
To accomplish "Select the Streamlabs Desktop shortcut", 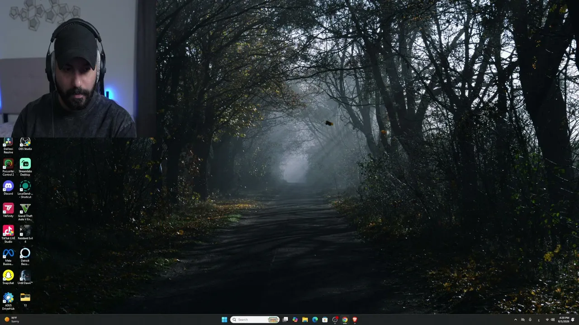I will click(25, 167).
